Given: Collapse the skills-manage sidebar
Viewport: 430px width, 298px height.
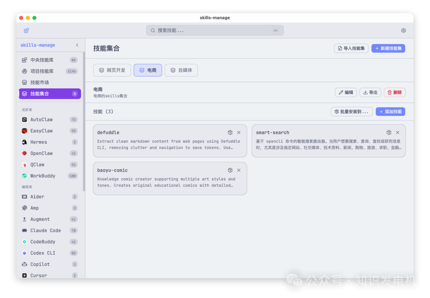Looking at the screenshot, I should [x=77, y=45].
